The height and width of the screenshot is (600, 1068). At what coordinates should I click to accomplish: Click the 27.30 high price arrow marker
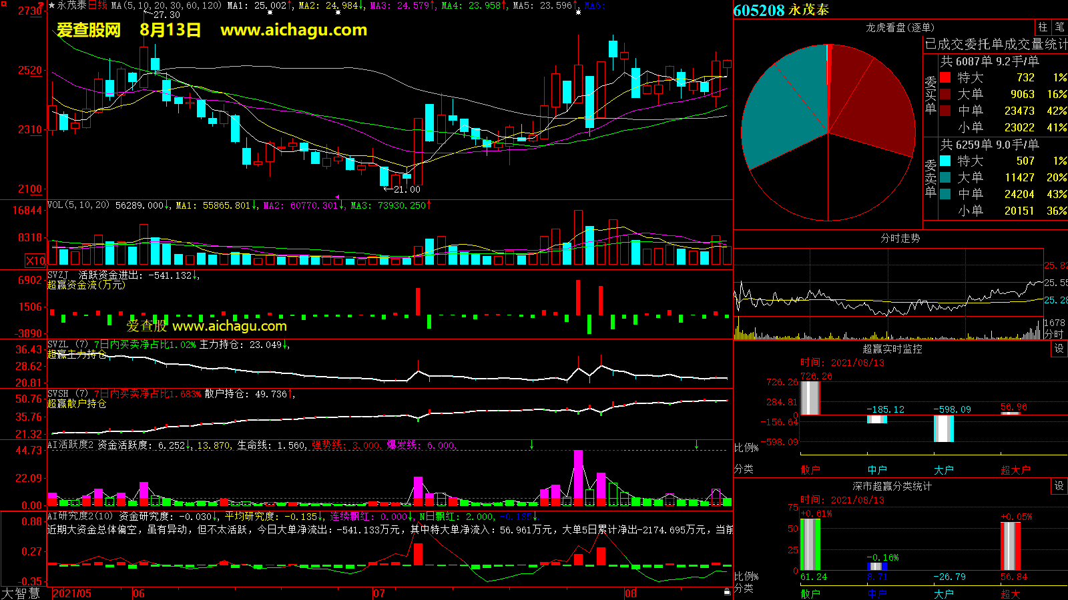click(162, 15)
